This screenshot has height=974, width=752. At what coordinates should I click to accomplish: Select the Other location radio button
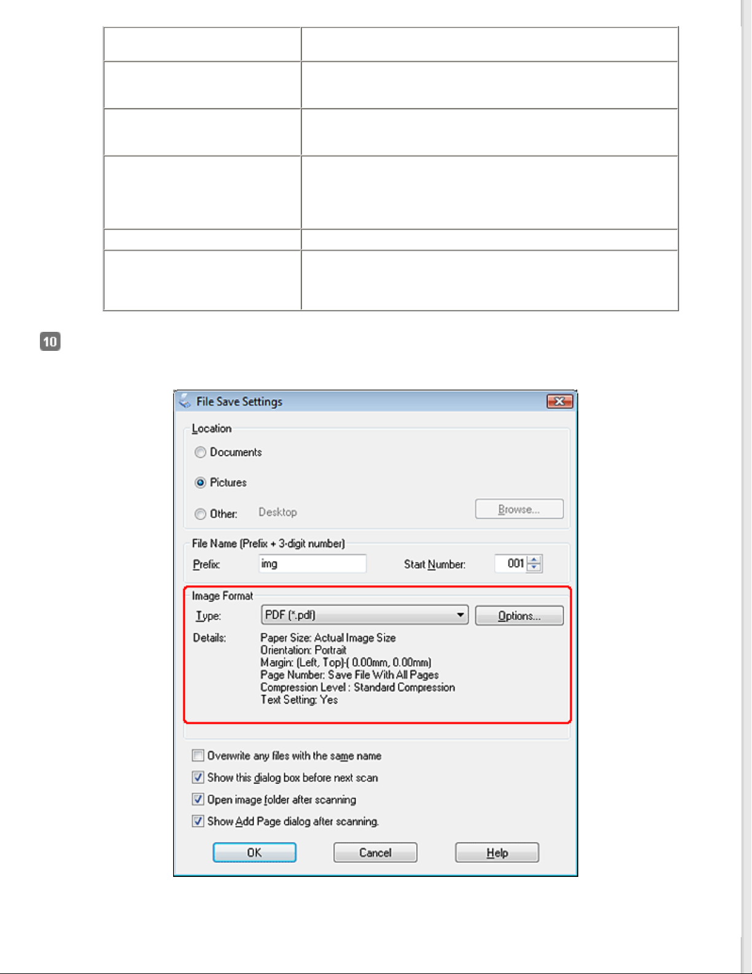pos(200,514)
